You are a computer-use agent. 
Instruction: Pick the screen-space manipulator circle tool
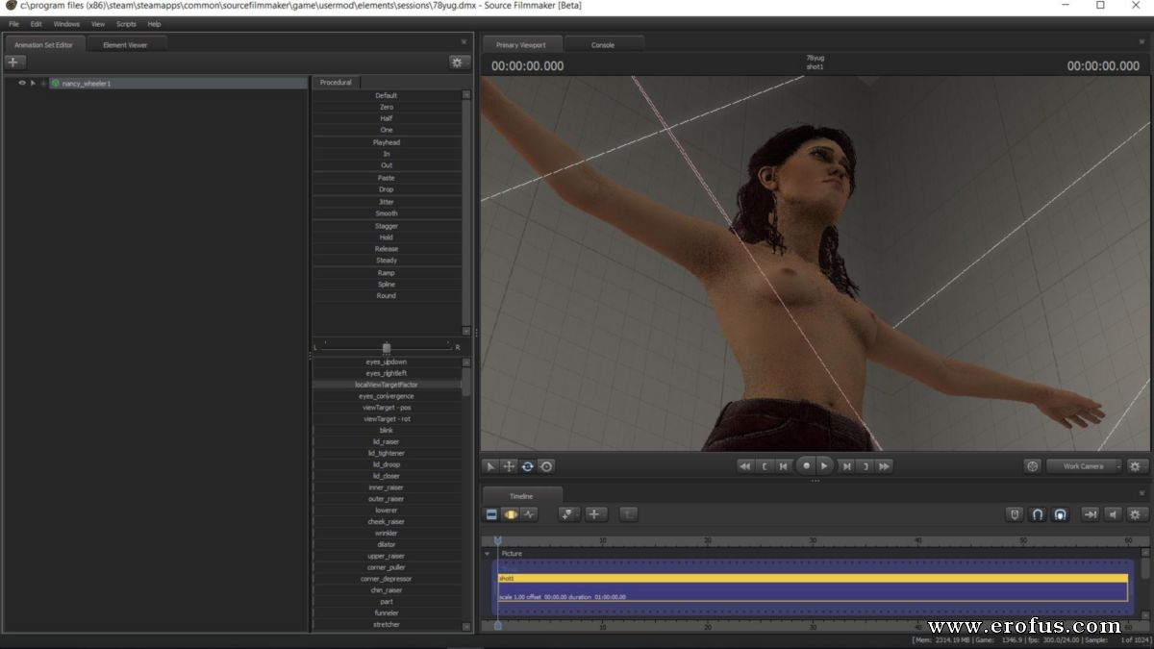click(x=546, y=466)
